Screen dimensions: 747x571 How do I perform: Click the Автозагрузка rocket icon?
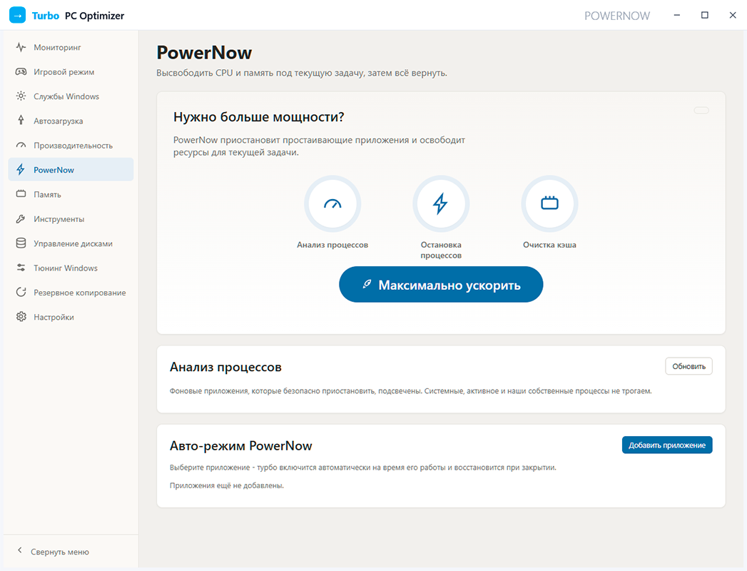point(21,120)
